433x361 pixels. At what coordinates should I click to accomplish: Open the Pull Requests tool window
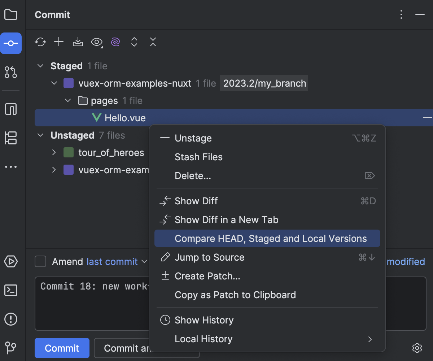click(11, 72)
